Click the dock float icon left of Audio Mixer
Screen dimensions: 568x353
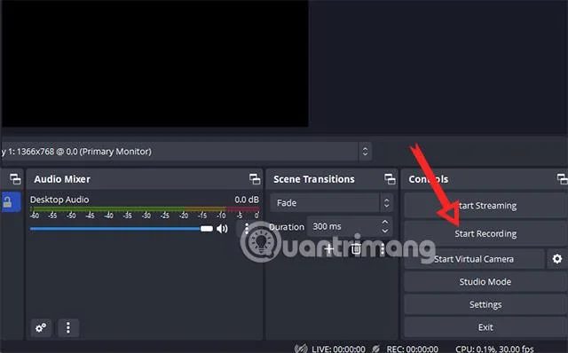(15, 179)
